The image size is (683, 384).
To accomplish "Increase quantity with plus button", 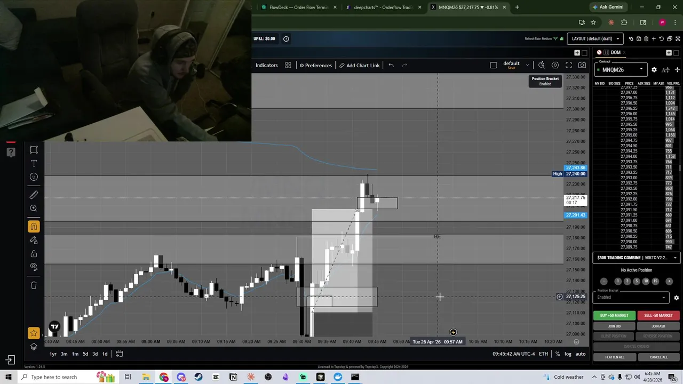I will (x=669, y=281).
